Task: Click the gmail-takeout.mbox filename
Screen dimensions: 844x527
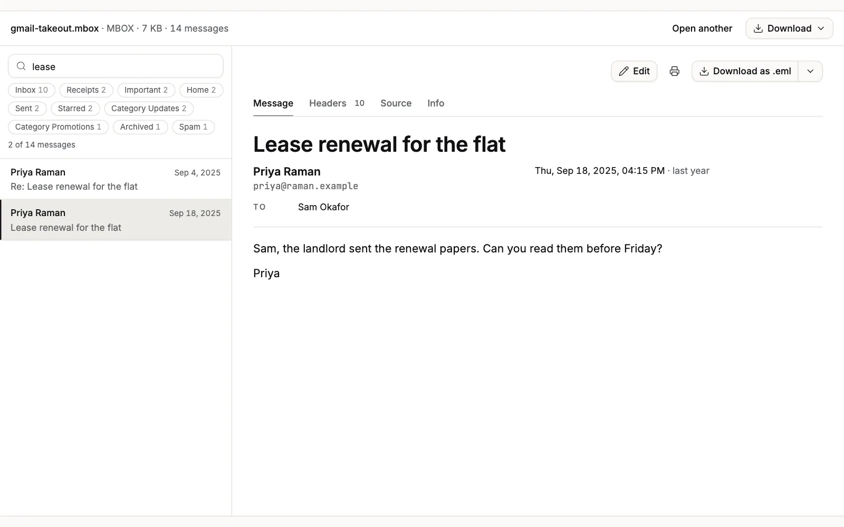Action: (x=55, y=28)
